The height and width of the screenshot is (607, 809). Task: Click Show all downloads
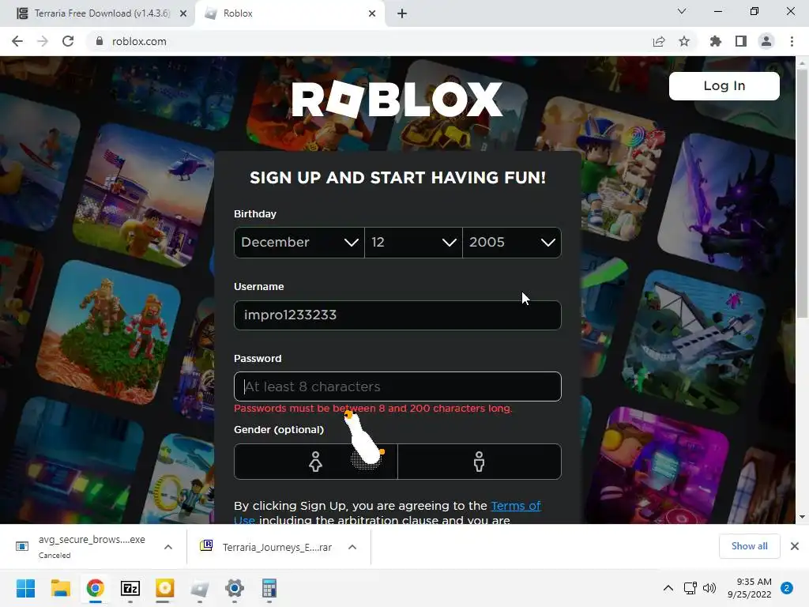[749, 546]
